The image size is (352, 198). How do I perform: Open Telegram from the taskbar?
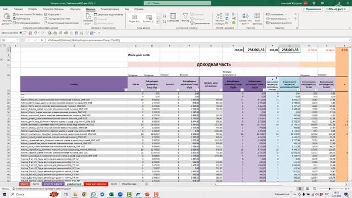point(102,194)
